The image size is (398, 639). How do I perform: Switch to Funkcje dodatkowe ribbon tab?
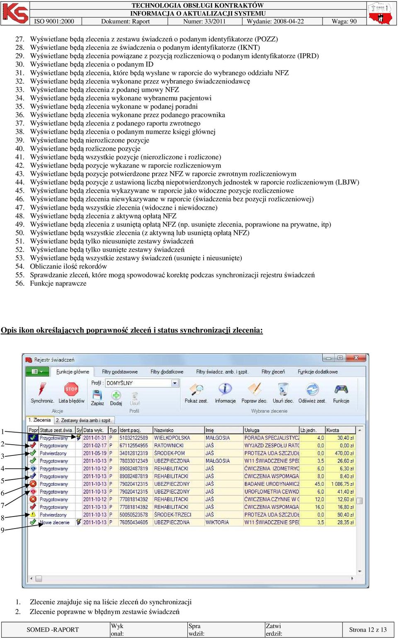[x=318, y=372]
